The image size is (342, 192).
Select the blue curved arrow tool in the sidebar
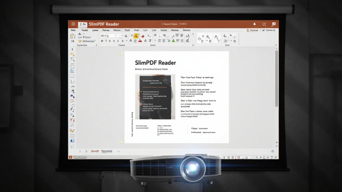tap(72, 96)
